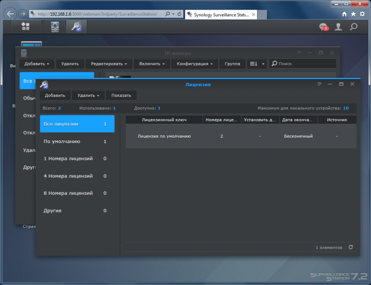The image size is (371, 285).
Task: Click the Показать button
Action: (121, 95)
